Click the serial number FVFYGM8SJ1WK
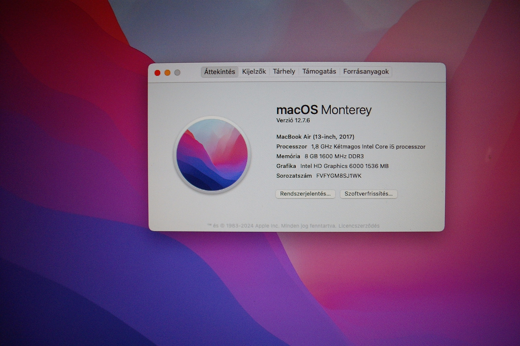Image resolution: width=520 pixels, height=346 pixels. coord(339,176)
